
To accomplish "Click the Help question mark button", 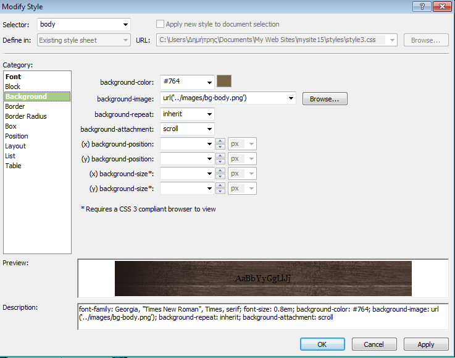I will (422, 6).
